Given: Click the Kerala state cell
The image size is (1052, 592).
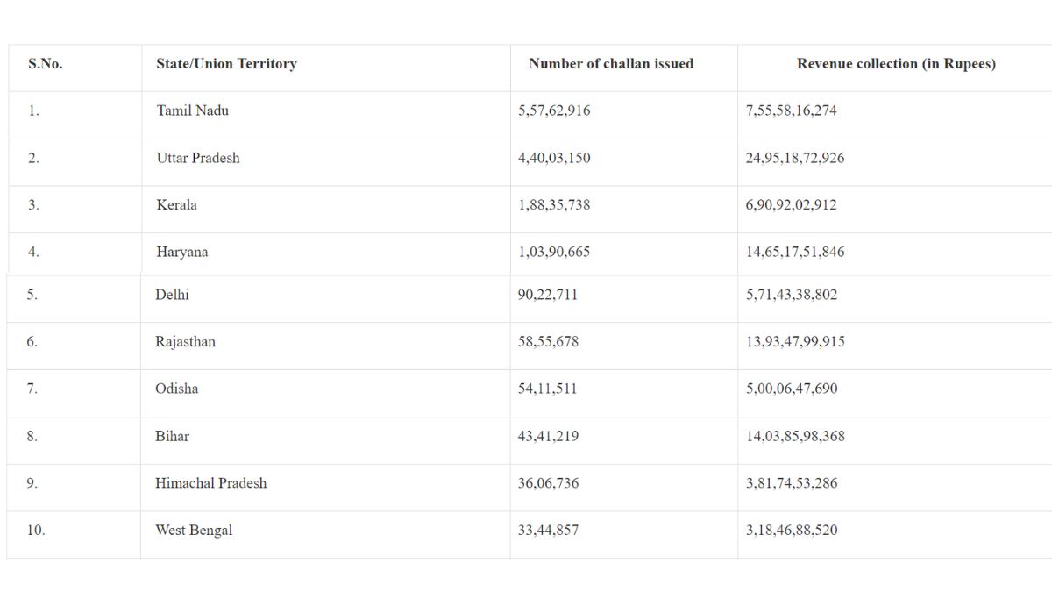Looking at the screenshot, I should pyautogui.click(x=177, y=205).
